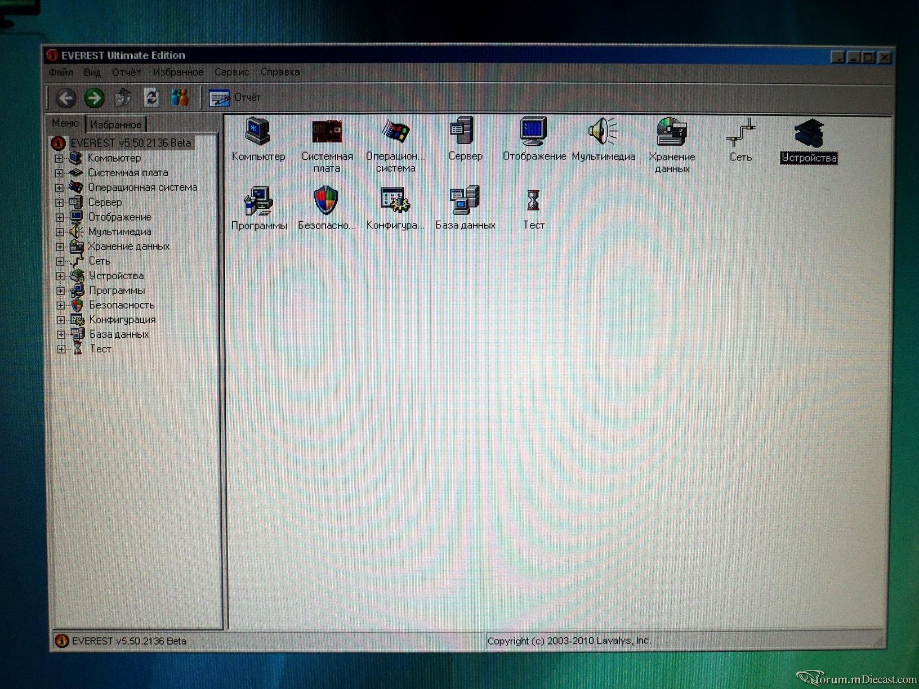Open the Файл menu

[61, 72]
